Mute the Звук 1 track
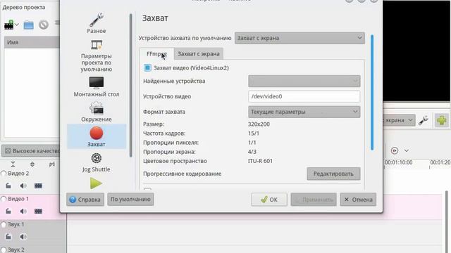 [23, 237]
